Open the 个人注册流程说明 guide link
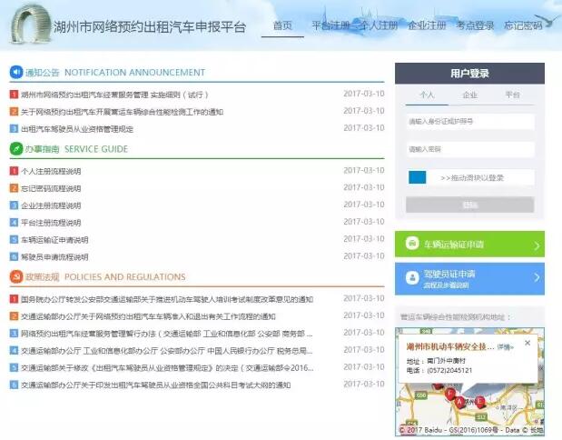The height and width of the screenshot is (440, 562). (x=51, y=171)
